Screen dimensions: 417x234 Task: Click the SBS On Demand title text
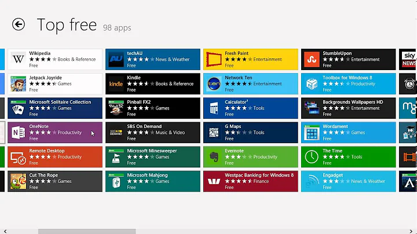click(x=144, y=126)
